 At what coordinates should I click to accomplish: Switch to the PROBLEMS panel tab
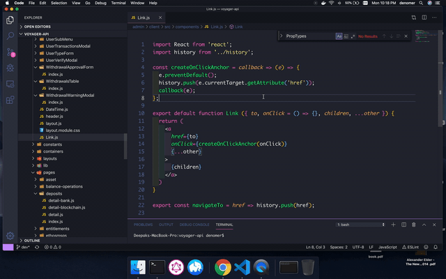143,225
